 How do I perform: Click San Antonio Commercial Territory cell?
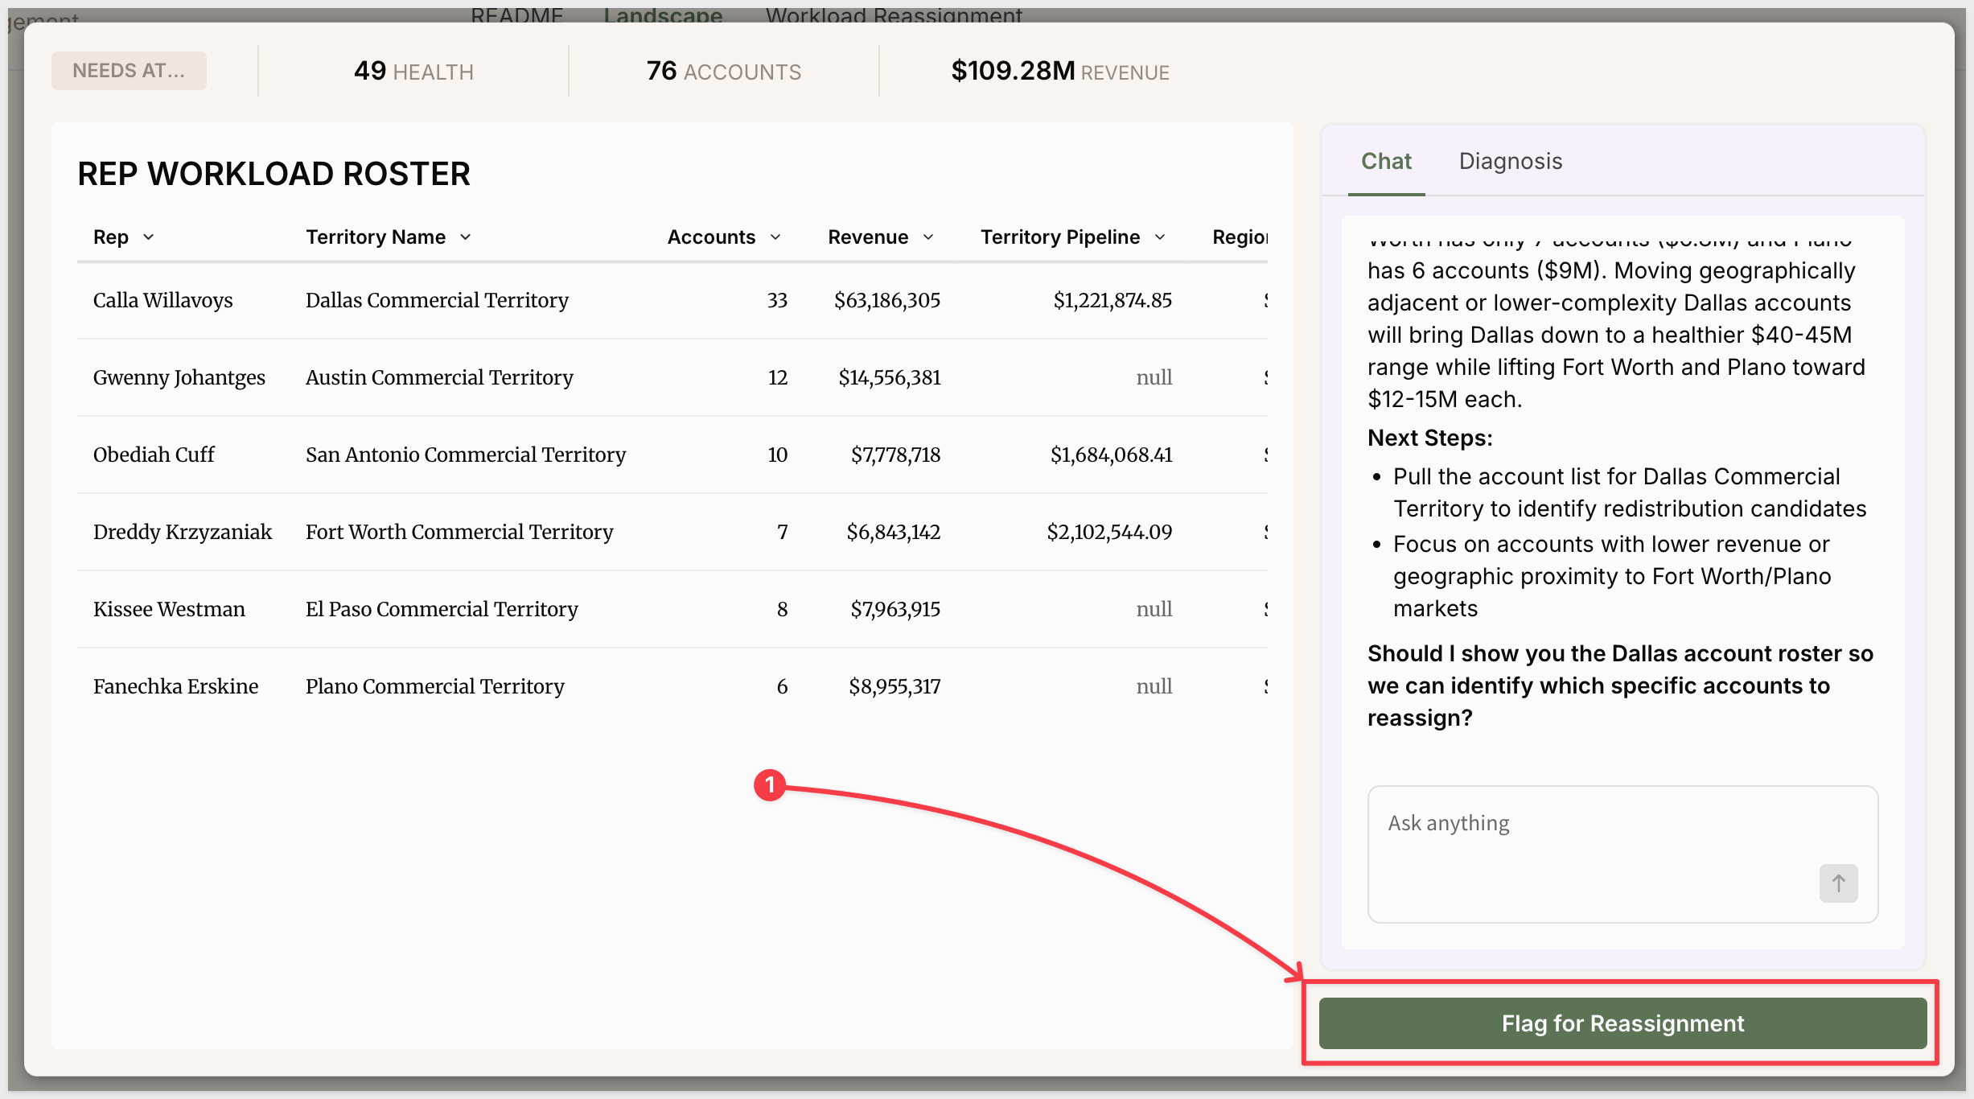click(x=466, y=455)
